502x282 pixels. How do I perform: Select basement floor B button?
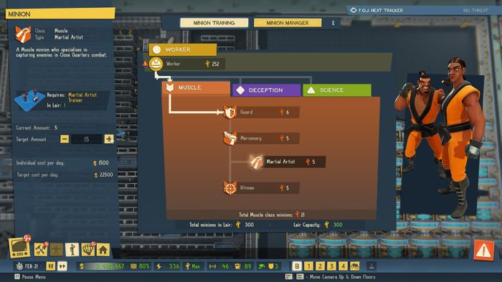pyautogui.click(x=297, y=266)
